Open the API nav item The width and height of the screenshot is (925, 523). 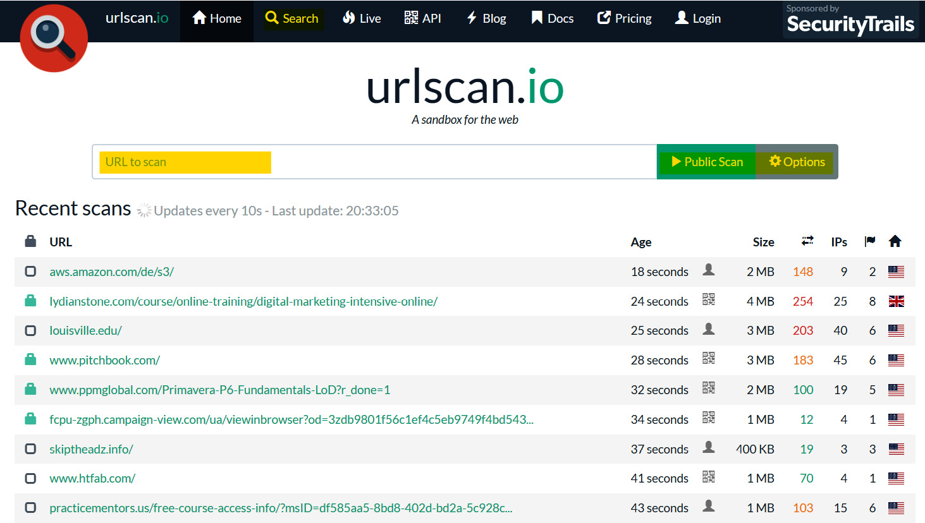click(422, 18)
